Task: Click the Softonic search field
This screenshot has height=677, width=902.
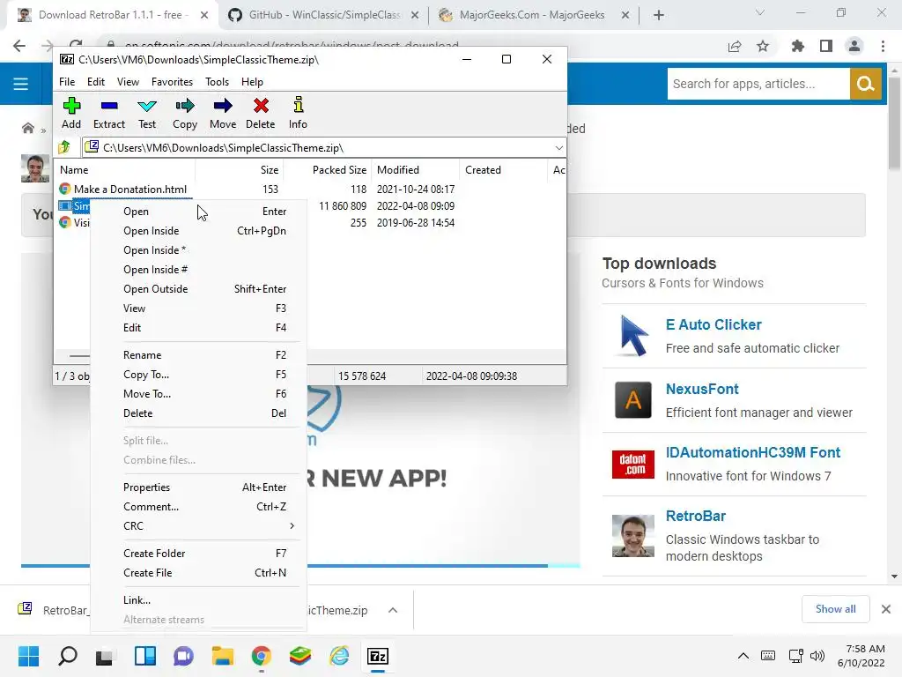Action: (758, 84)
